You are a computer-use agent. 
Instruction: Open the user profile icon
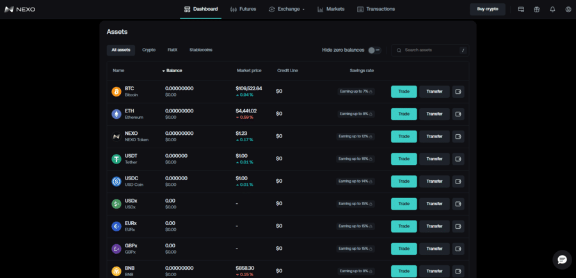568,9
